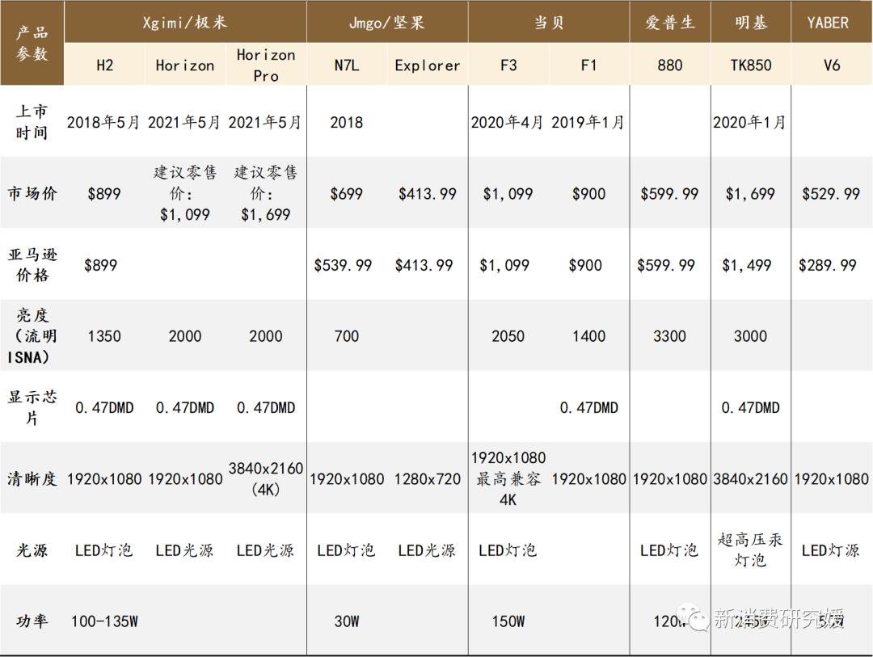This screenshot has width=873, height=657.
Task: Click the Horizon Pro model header
Action: (266, 65)
